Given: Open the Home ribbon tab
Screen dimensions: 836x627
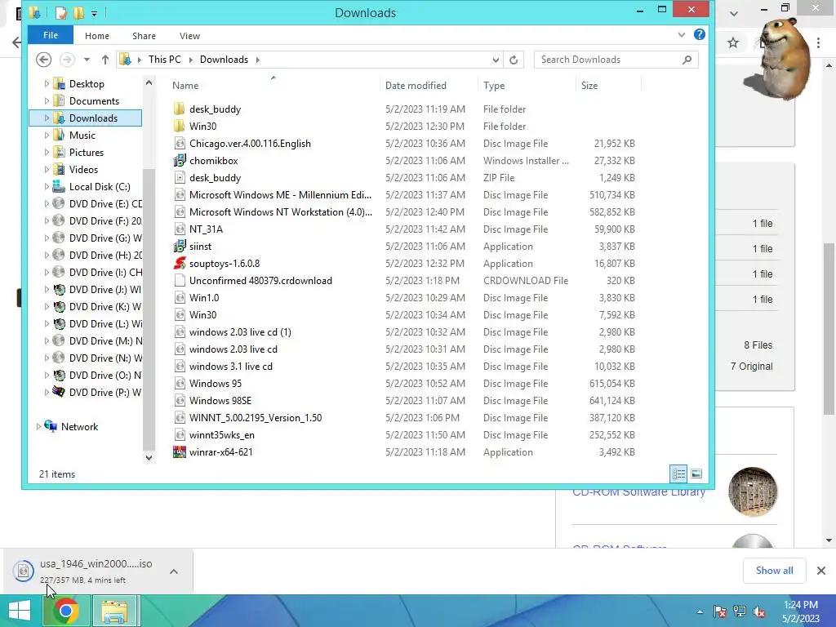Looking at the screenshot, I should 97,36.
